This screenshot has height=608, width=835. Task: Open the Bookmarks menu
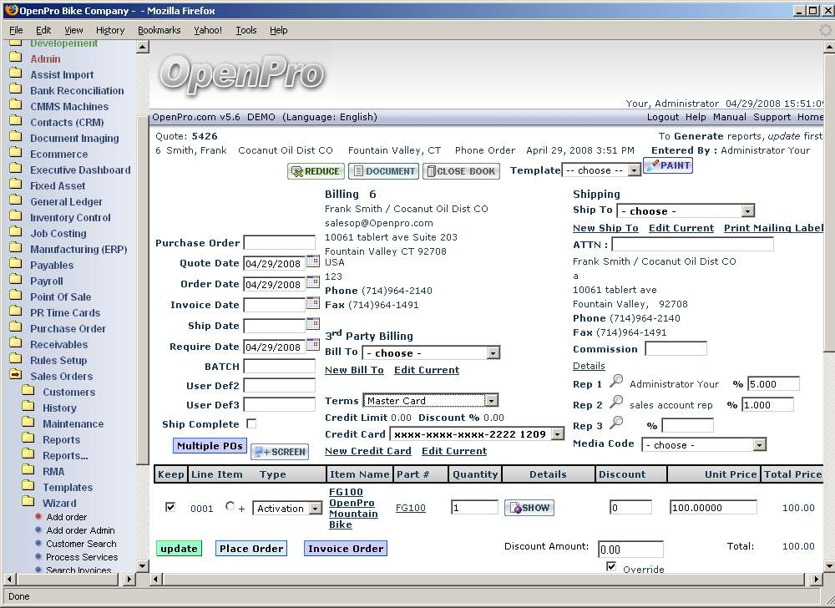(x=159, y=30)
